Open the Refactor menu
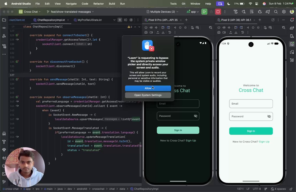 coord(99,3)
